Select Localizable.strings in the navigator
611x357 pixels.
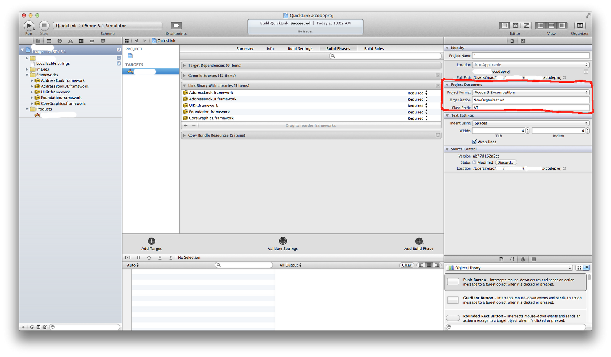53,64
